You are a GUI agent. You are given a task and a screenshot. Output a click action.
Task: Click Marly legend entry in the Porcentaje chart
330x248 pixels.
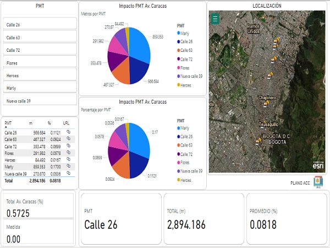coord(183,128)
